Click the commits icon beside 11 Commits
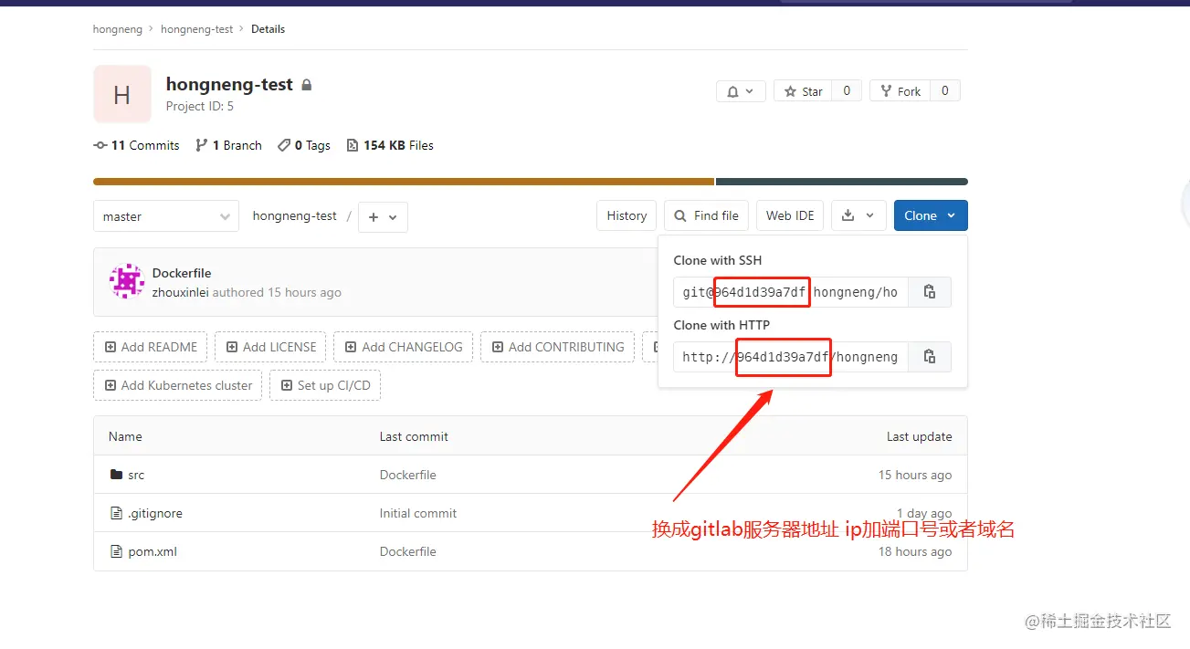The width and height of the screenshot is (1190, 649). coord(100,145)
